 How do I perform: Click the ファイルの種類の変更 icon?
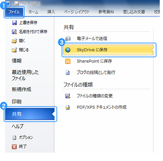point(68,96)
